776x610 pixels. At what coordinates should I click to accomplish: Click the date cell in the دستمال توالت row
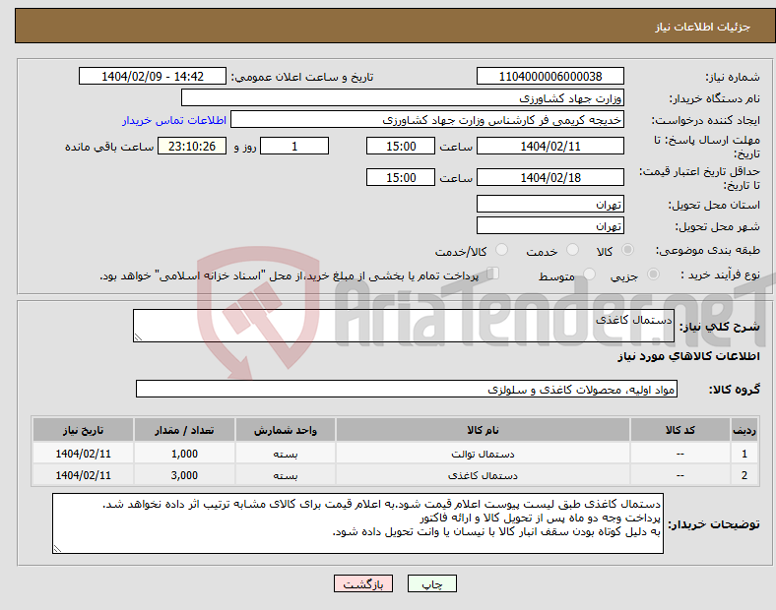tap(83, 454)
